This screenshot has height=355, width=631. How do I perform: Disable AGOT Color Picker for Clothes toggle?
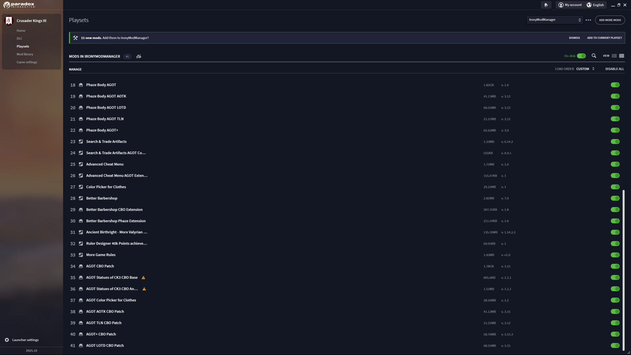click(615, 300)
